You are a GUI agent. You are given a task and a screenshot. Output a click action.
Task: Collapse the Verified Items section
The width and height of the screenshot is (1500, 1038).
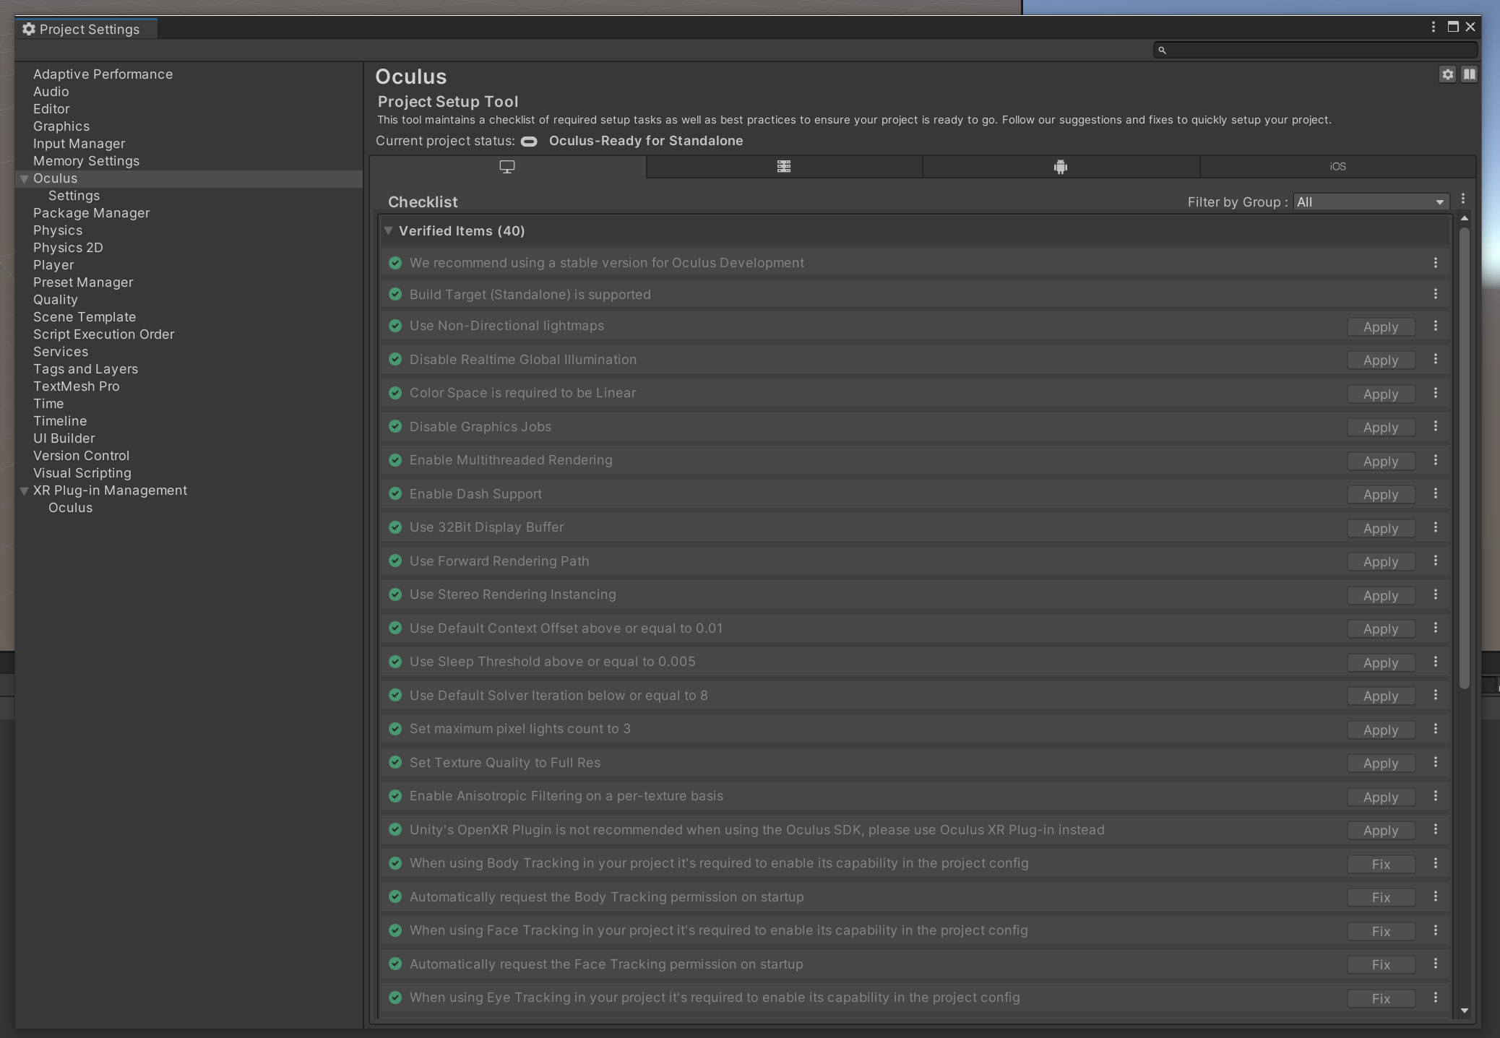[389, 231]
